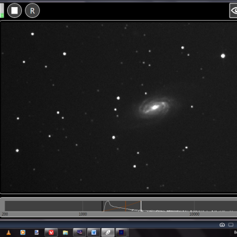Viewport: 237px width, 237px height.
Task: Click the green level indicator in the top-left corner
Action: tap(2, 11)
